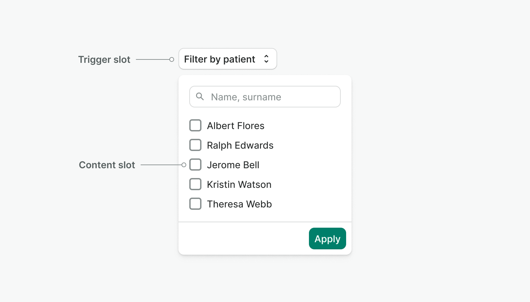Click the Trigger slot annotation label
Screen dimensions: 530x302
[104, 60]
